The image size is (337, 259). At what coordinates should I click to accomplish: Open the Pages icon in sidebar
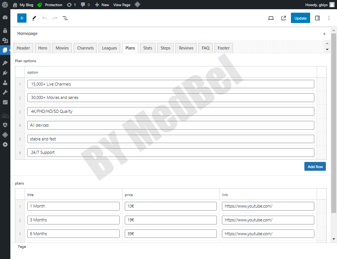point(5,50)
